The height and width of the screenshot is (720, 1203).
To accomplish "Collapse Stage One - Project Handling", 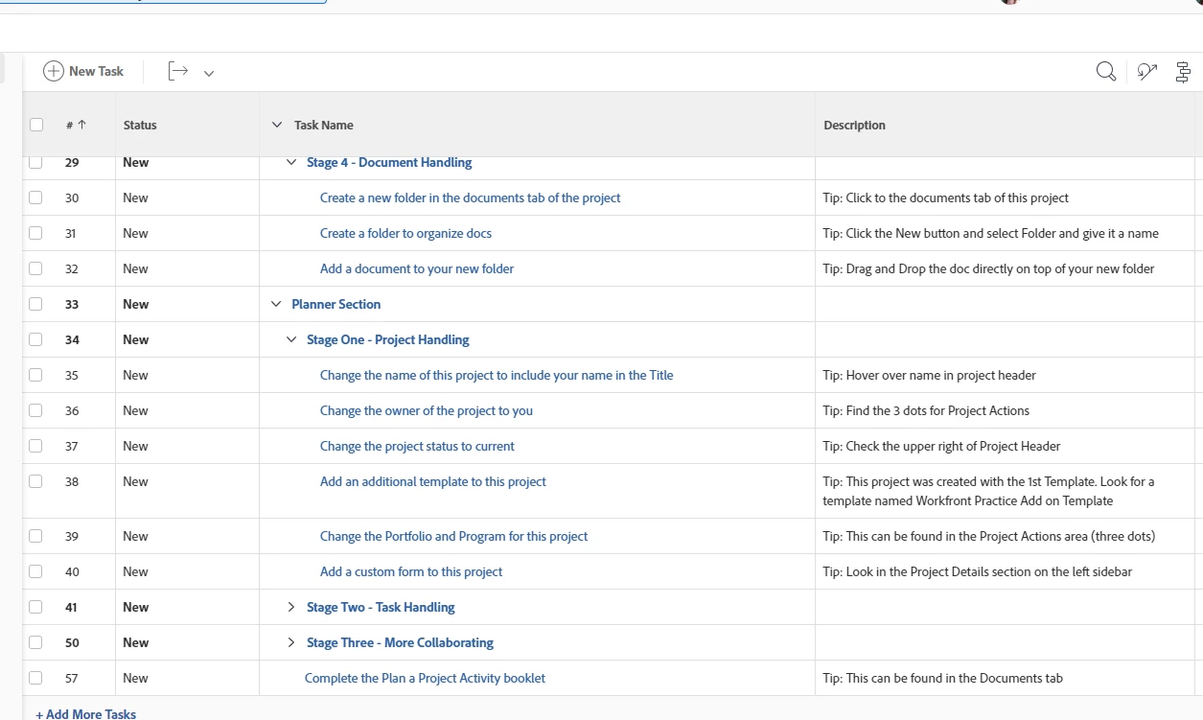I will click(291, 339).
